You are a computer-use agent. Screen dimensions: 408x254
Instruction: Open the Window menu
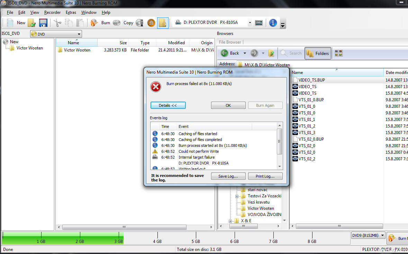pos(89,12)
